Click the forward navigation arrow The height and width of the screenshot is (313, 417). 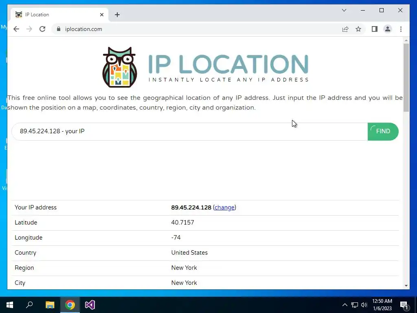pyautogui.click(x=29, y=29)
